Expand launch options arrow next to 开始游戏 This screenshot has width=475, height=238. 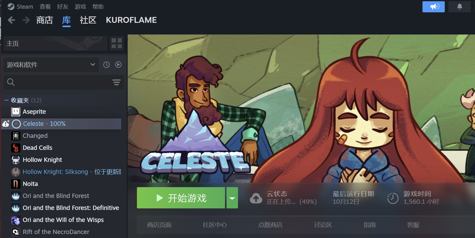pos(232,198)
